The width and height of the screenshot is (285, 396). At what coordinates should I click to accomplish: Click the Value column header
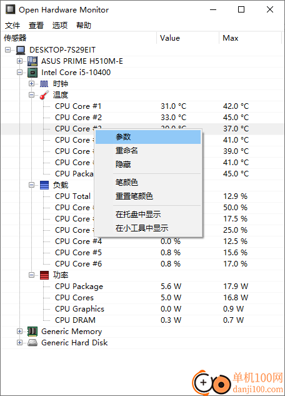[187, 38]
